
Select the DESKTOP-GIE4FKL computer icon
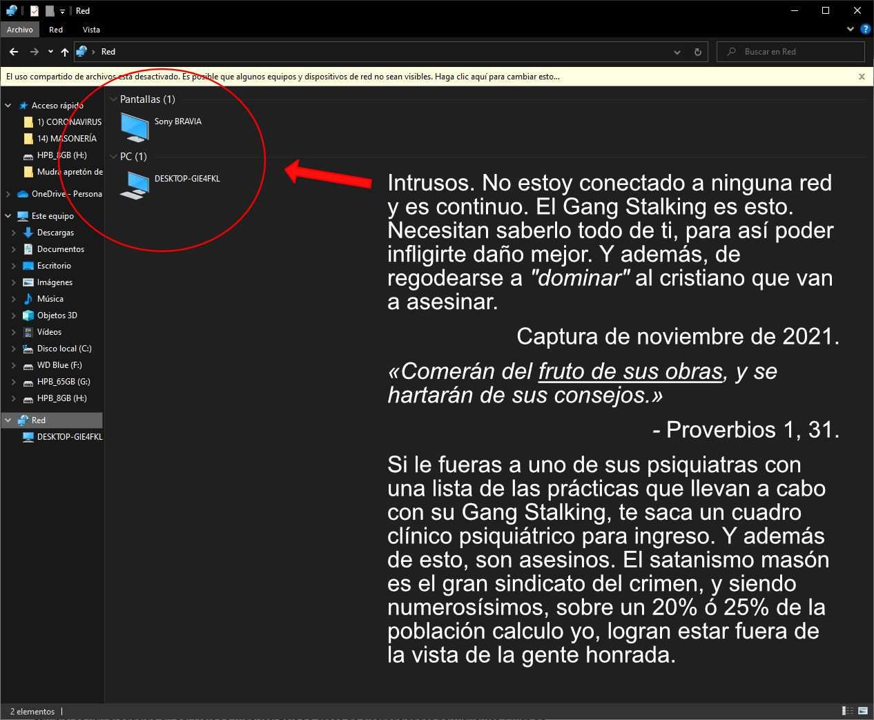point(135,184)
